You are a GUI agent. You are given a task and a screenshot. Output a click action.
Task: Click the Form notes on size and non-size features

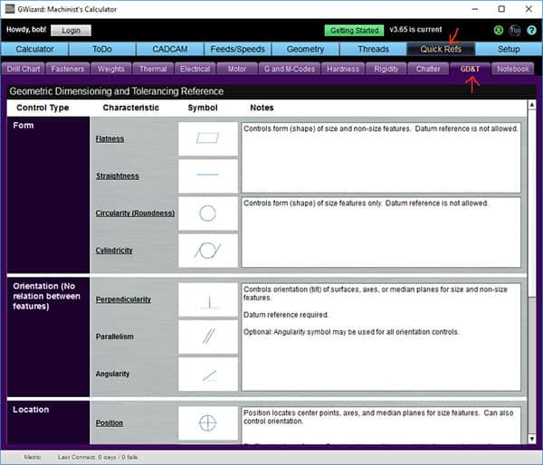point(381,157)
